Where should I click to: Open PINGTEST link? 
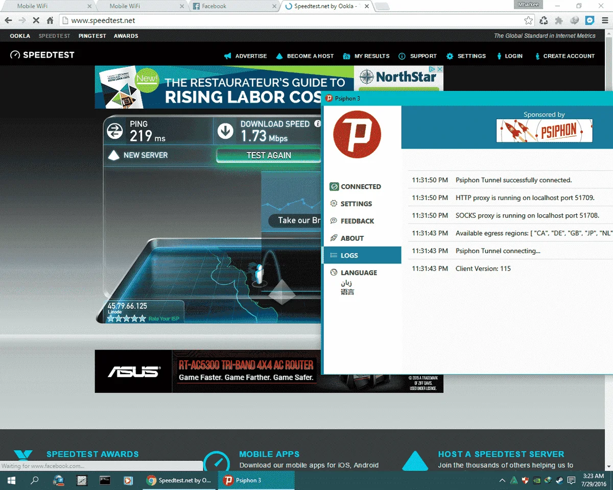[92, 36]
